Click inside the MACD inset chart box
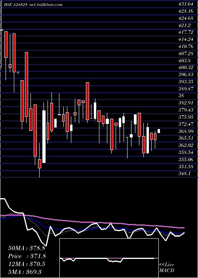The width and height of the screenshot is (198, 278). coord(109,258)
